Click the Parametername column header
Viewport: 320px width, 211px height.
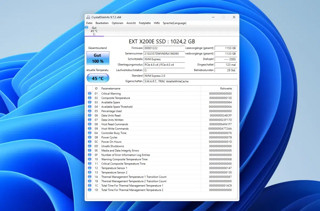point(151,88)
